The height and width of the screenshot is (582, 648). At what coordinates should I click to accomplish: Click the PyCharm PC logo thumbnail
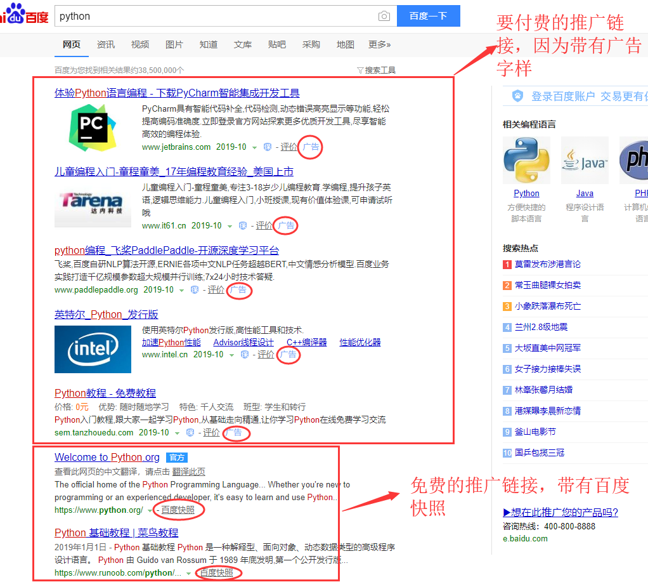92,126
